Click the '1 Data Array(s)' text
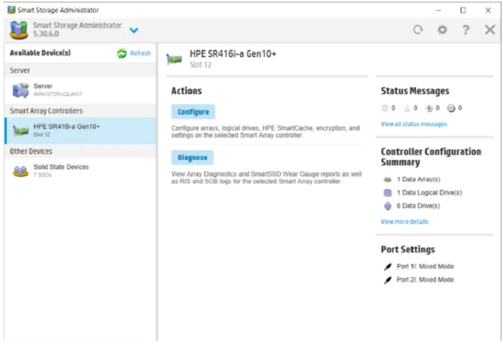The image size is (503, 344). pyautogui.click(x=419, y=179)
